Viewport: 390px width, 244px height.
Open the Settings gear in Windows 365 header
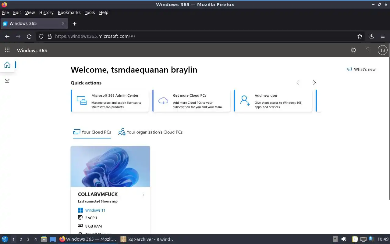(x=353, y=50)
